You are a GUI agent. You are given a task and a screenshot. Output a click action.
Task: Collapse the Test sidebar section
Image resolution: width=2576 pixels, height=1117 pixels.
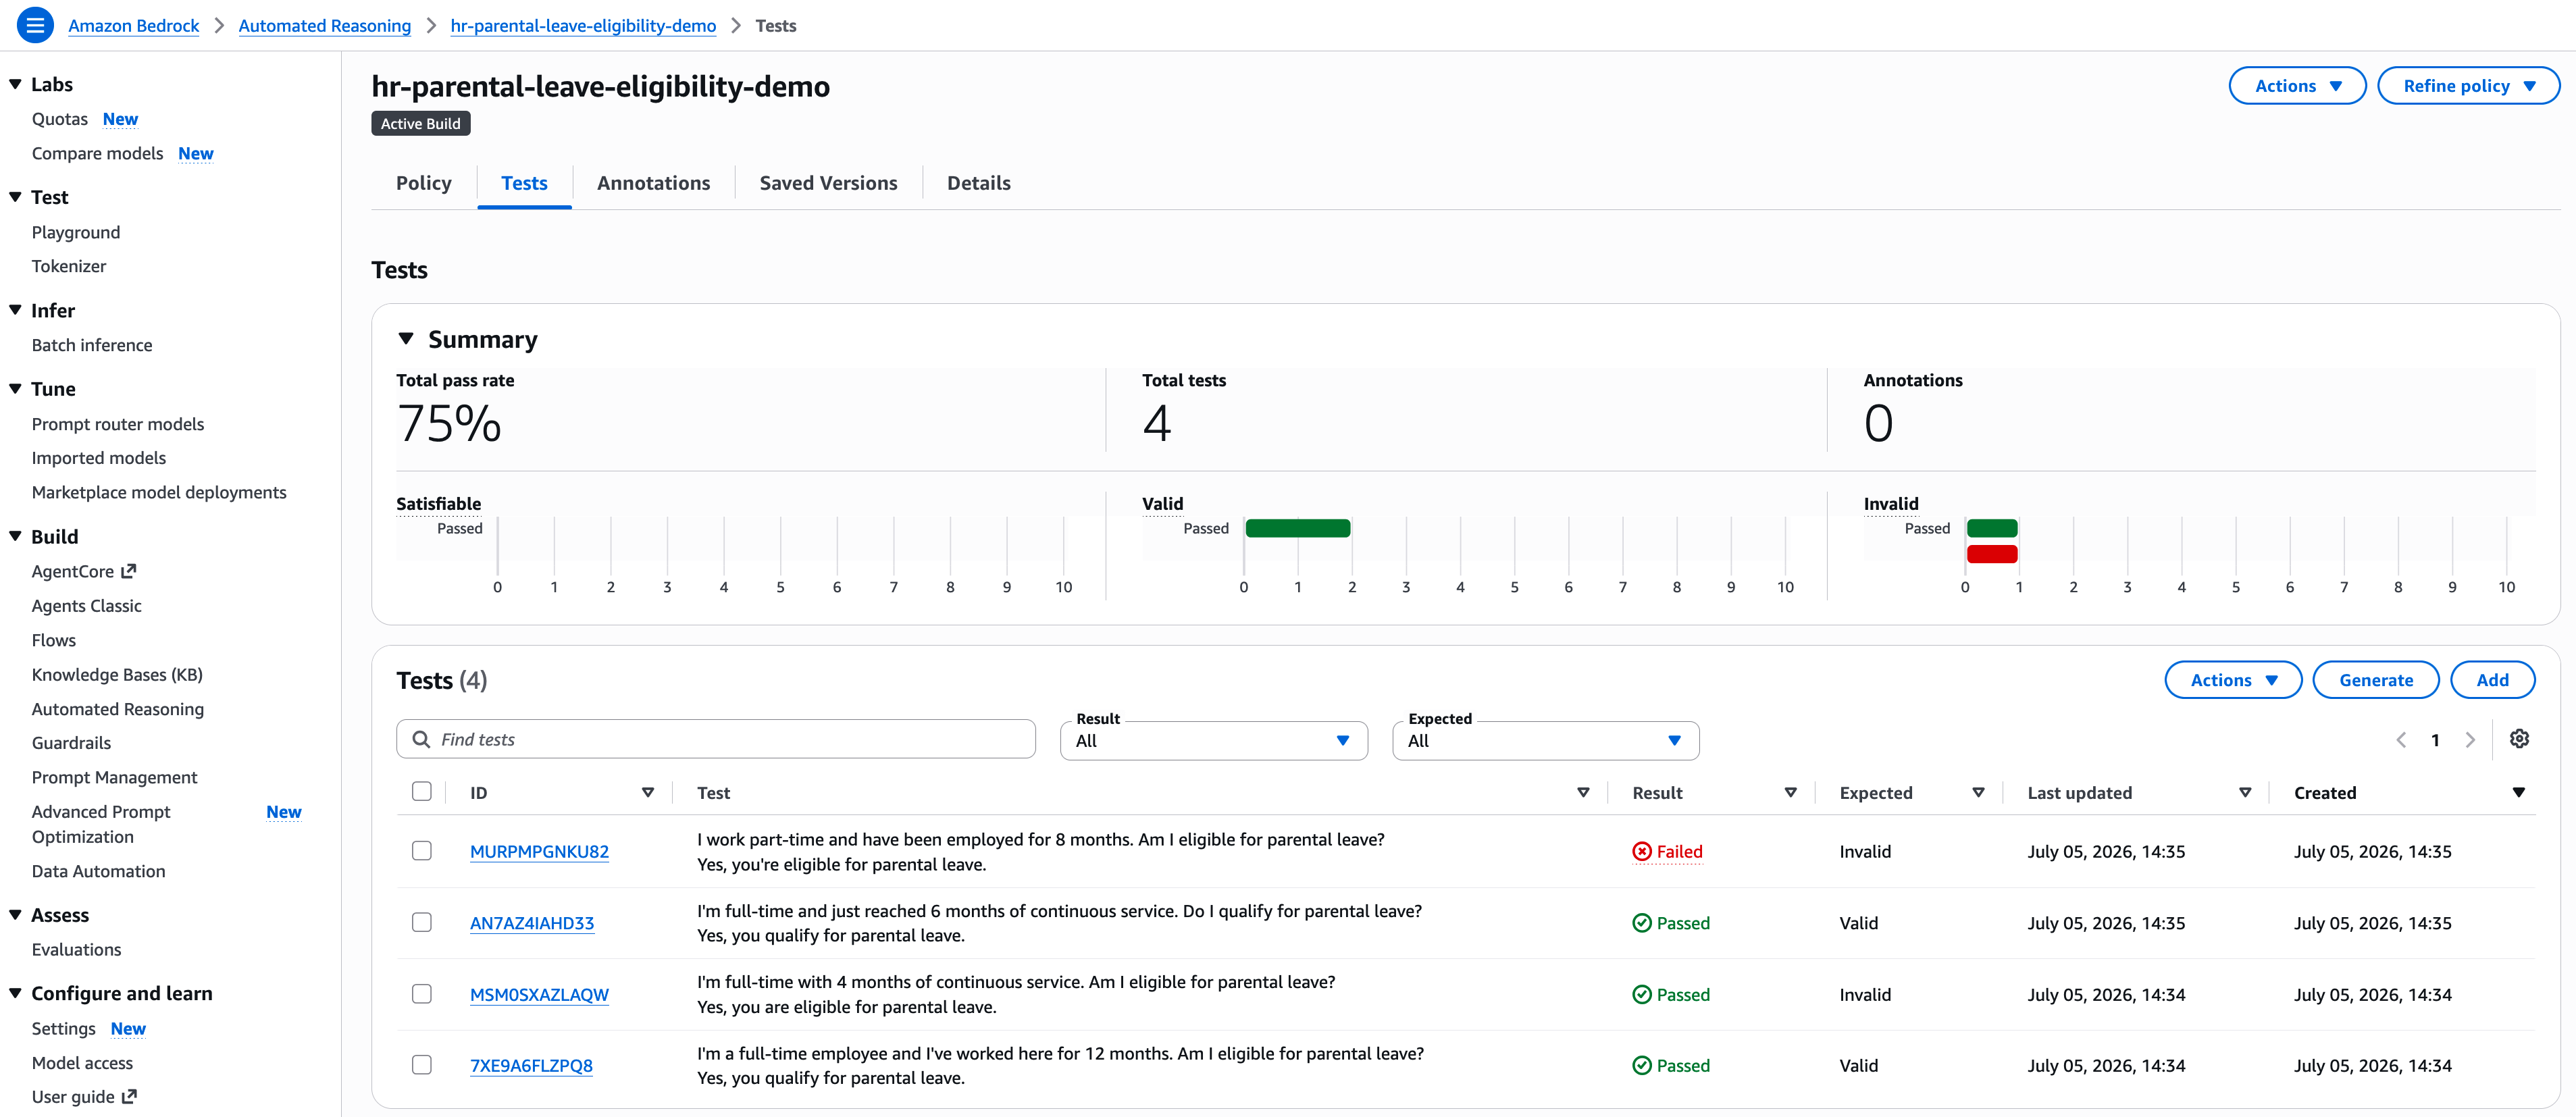(15, 197)
